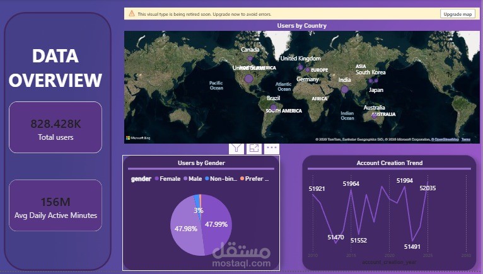483x274 pixels.
Task: Click the 51964 data label
Action: [x=351, y=184]
